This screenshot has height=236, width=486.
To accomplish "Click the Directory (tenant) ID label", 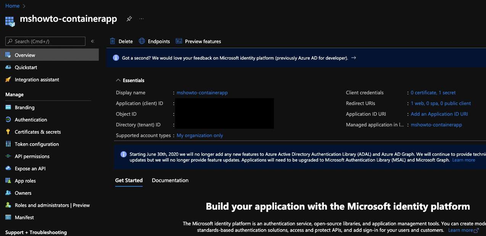I will point(138,124).
